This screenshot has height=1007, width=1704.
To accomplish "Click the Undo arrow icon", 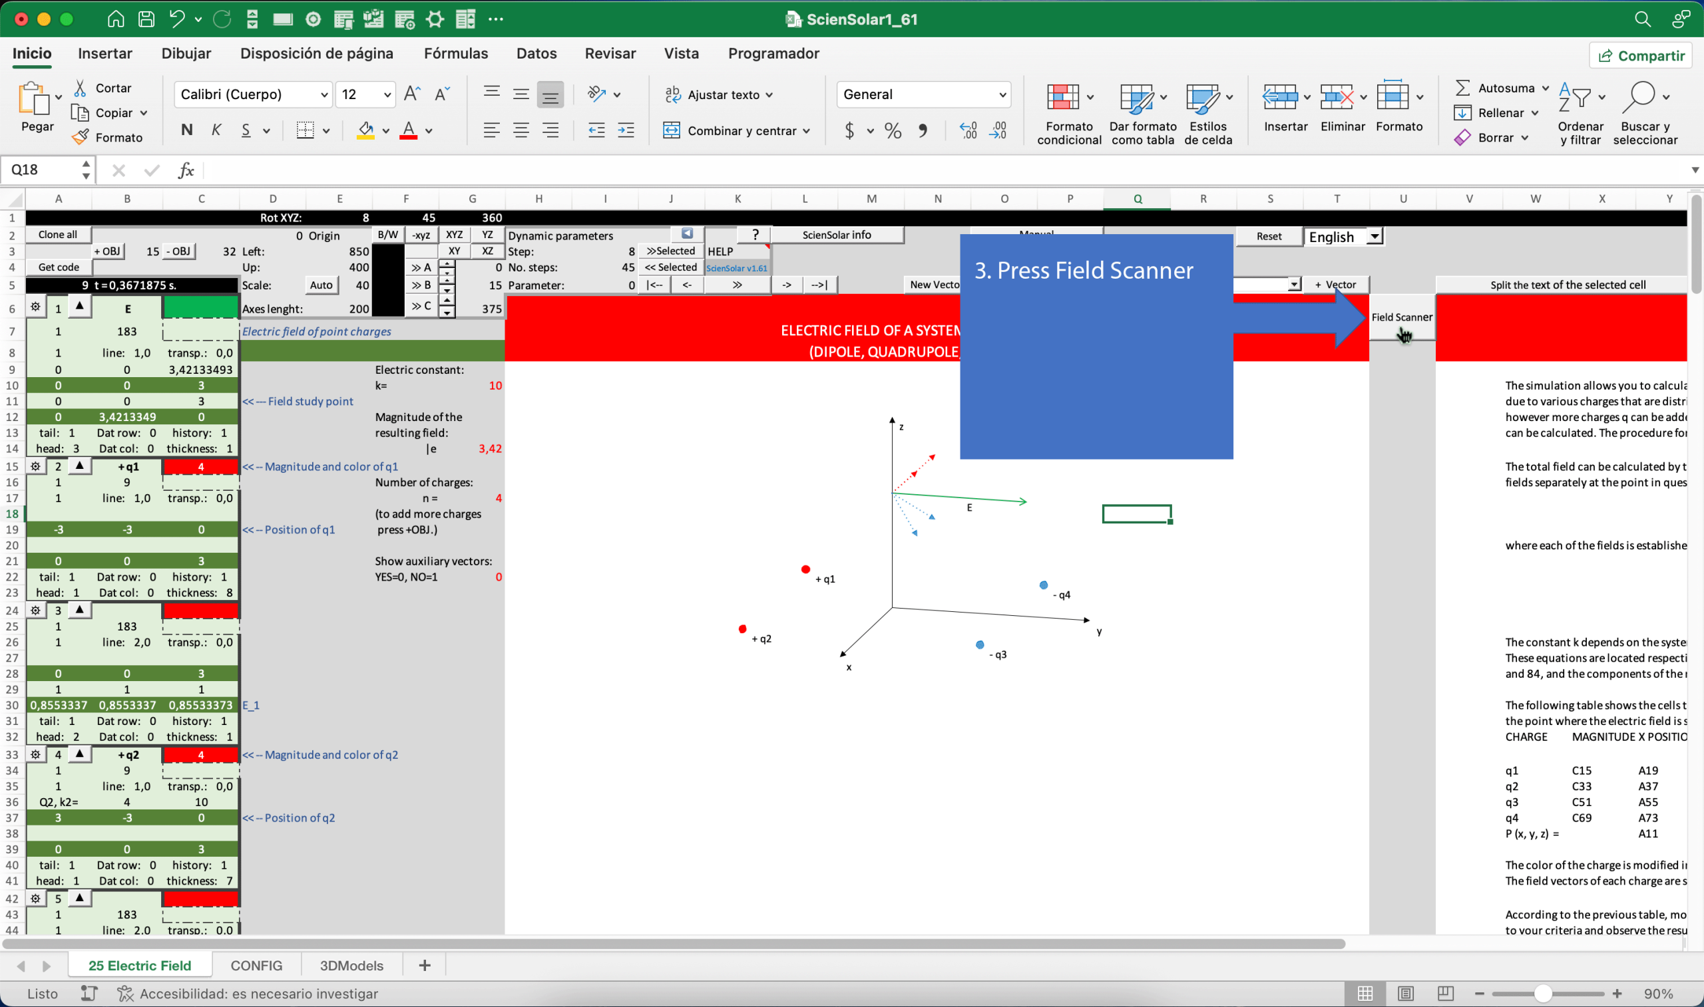I will 176,19.
